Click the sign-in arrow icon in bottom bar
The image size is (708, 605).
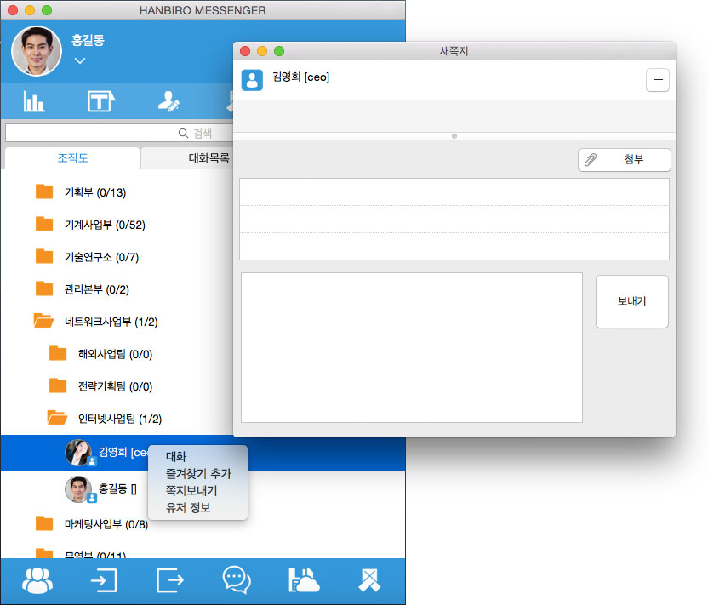pos(104,580)
